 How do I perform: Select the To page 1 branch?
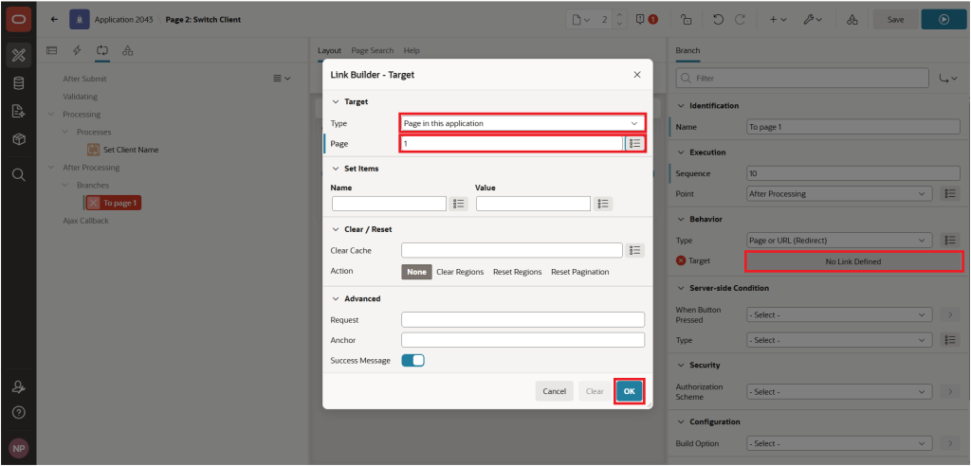(114, 203)
